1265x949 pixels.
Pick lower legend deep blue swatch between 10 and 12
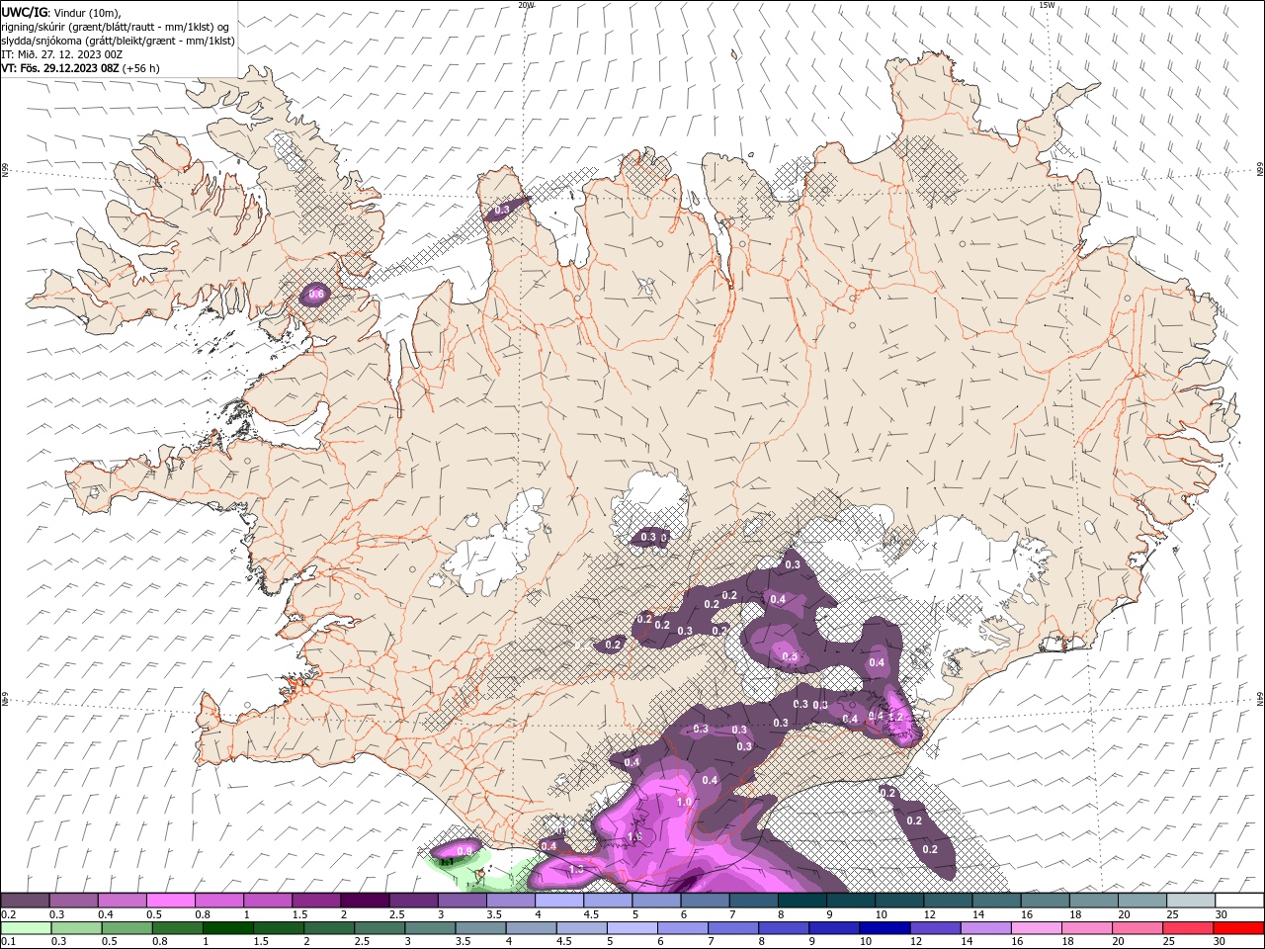(885, 928)
